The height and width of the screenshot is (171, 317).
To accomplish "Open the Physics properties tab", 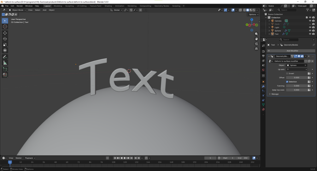I will click(263, 96).
